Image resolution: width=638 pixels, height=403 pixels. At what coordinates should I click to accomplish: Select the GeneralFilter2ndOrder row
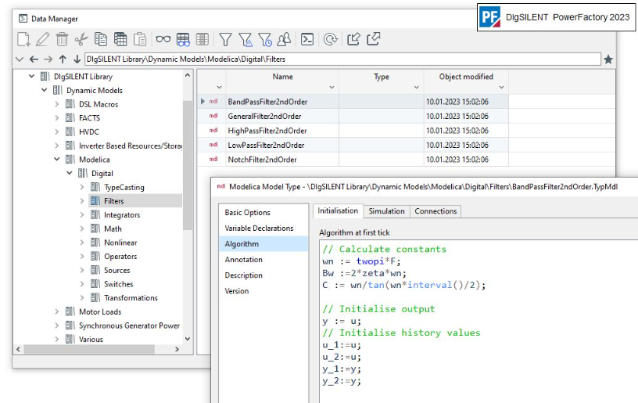[x=353, y=116]
